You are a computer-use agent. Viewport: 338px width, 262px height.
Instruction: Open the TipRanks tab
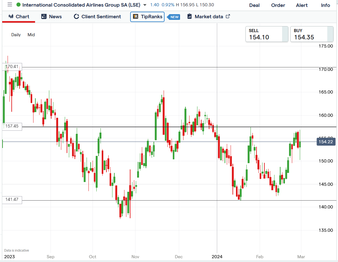pos(147,17)
